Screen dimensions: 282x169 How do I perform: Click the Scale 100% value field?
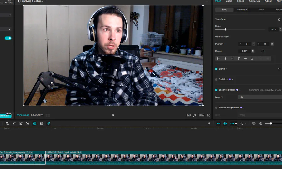pyautogui.click(x=273, y=29)
